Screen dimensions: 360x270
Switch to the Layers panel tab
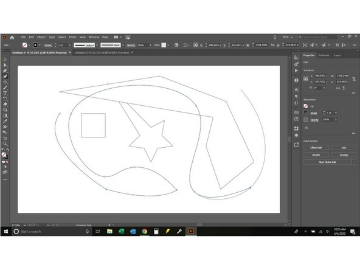click(x=337, y=55)
